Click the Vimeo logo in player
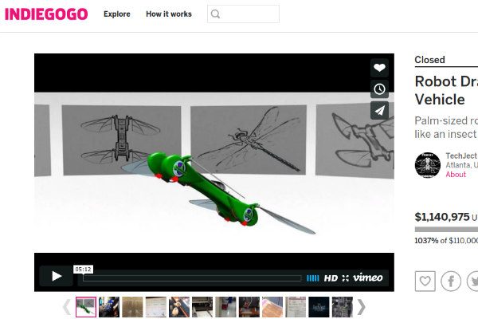The image size is (478, 319). [x=368, y=278]
